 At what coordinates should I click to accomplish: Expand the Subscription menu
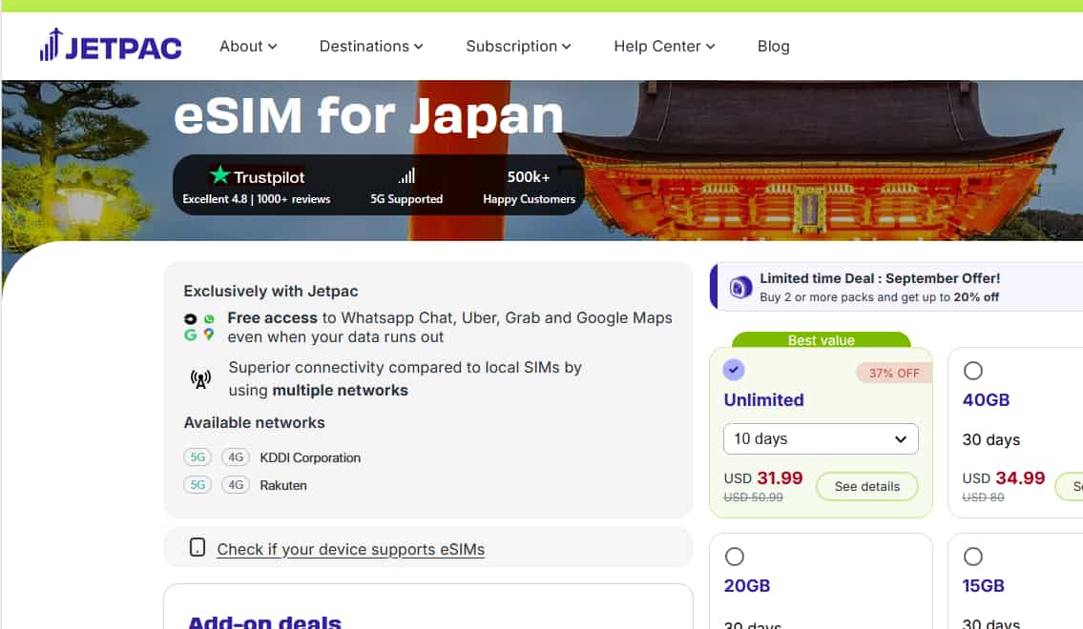click(518, 46)
